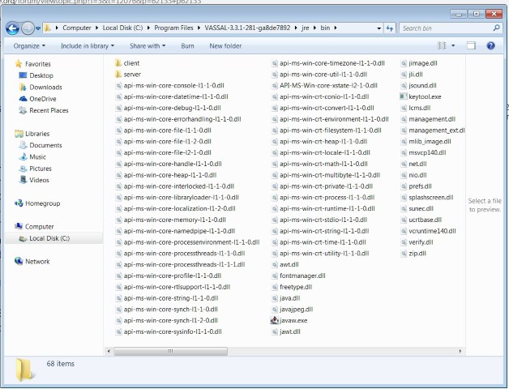Select the java.dll file icon
The width and height of the screenshot is (509, 389).
(x=275, y=298)
